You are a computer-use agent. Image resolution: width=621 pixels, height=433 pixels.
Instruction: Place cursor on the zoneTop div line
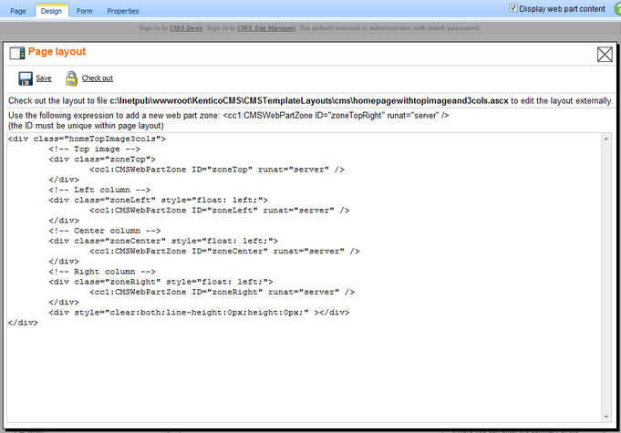109,159
